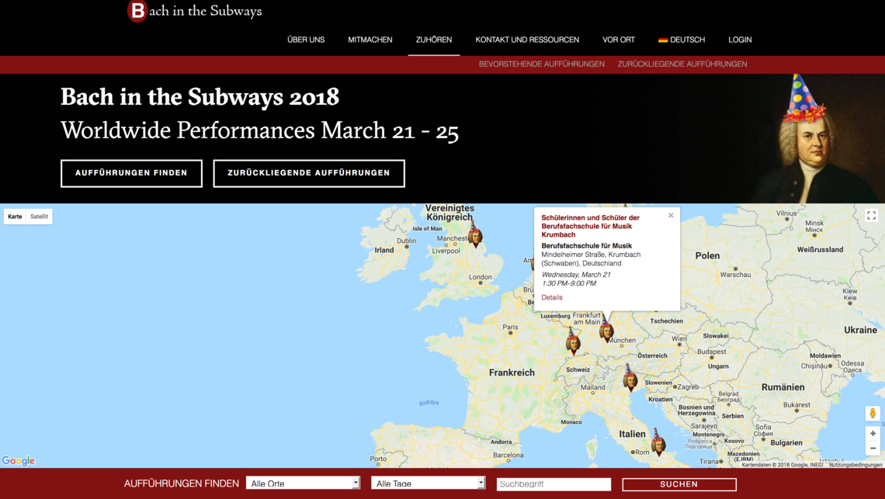Click Bach marker near Slowenien
885x499 pixels.
pyautogui.click(x=630, y=378)
